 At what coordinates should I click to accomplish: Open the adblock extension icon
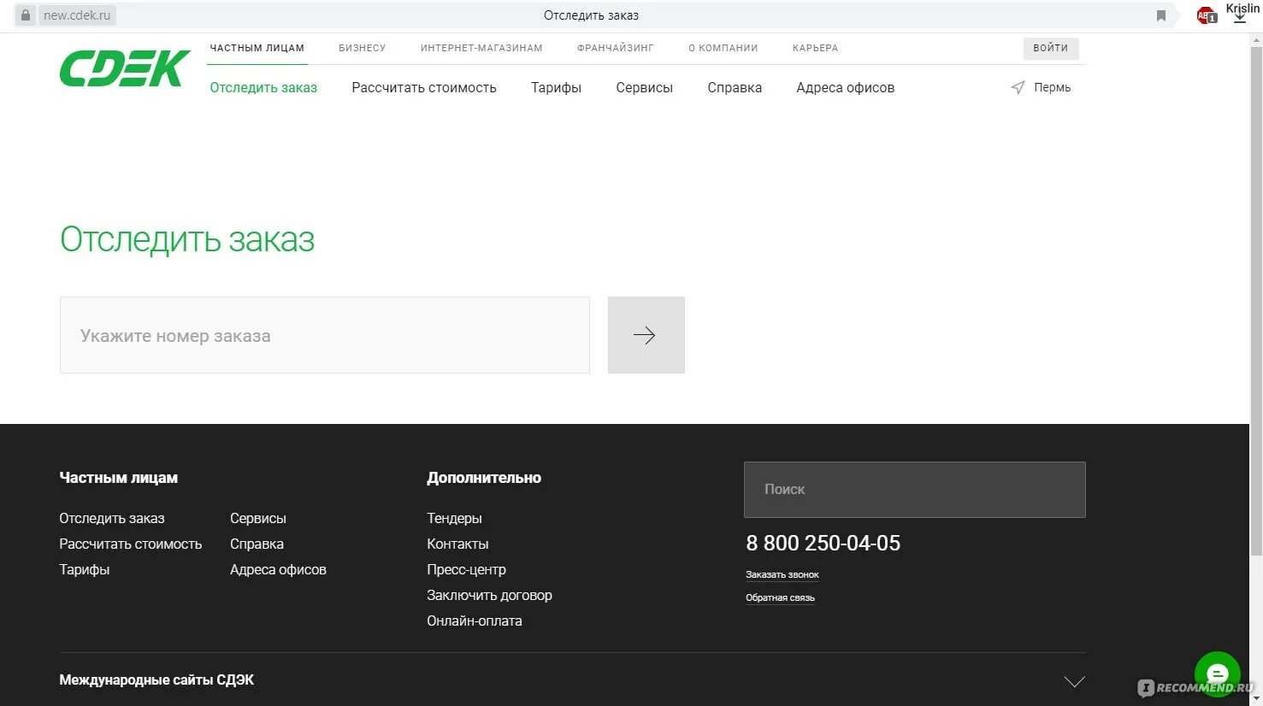pos(1207,15)
